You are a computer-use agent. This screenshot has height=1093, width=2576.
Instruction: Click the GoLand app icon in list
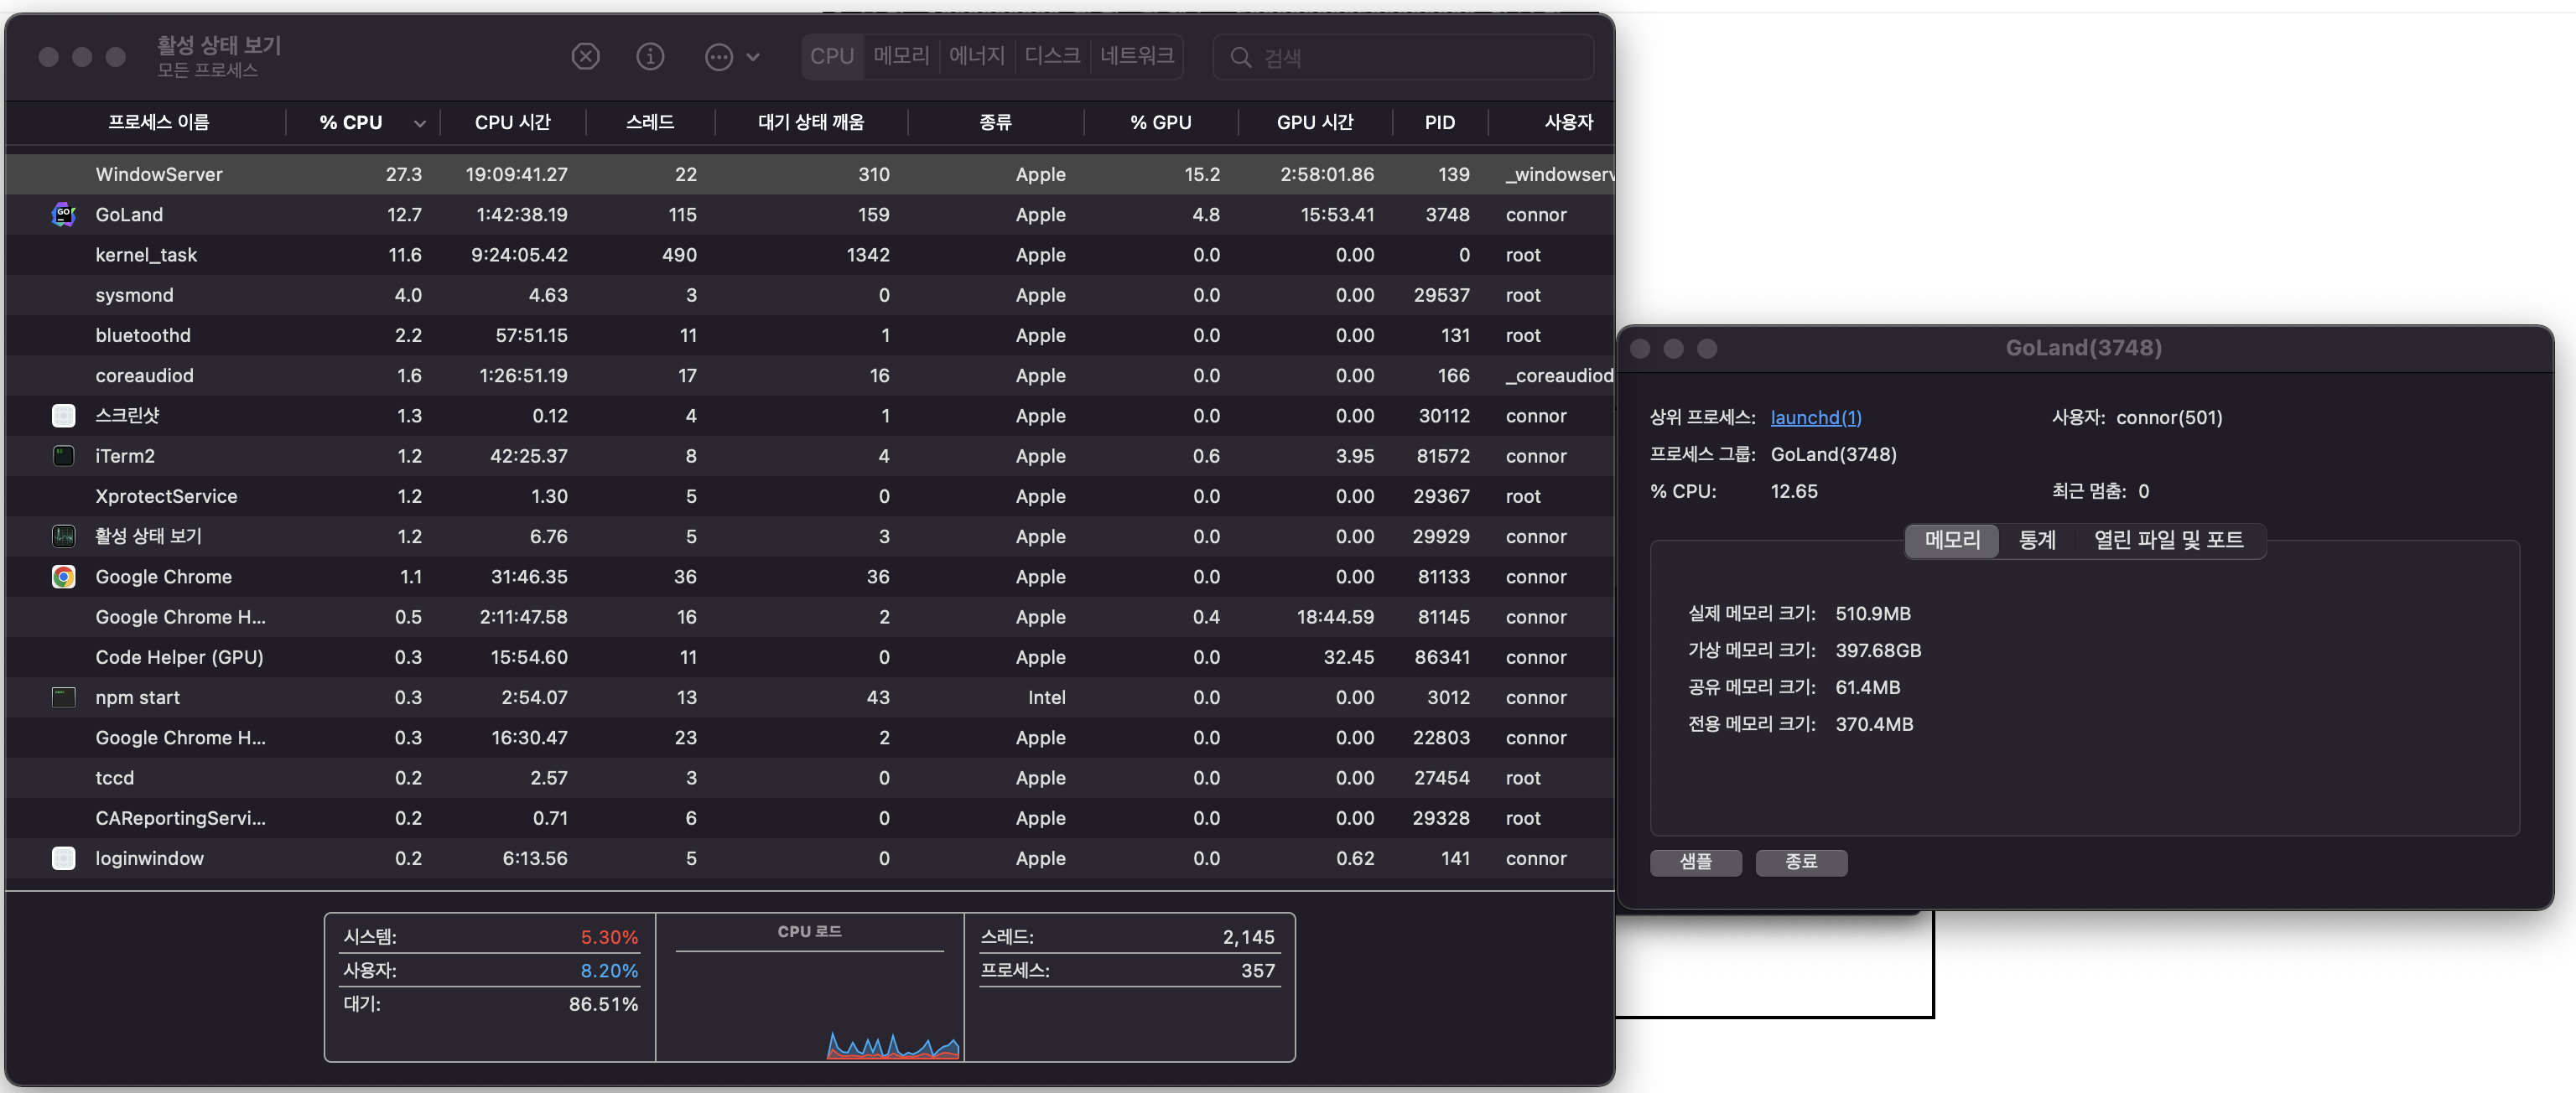click(63, 215)
